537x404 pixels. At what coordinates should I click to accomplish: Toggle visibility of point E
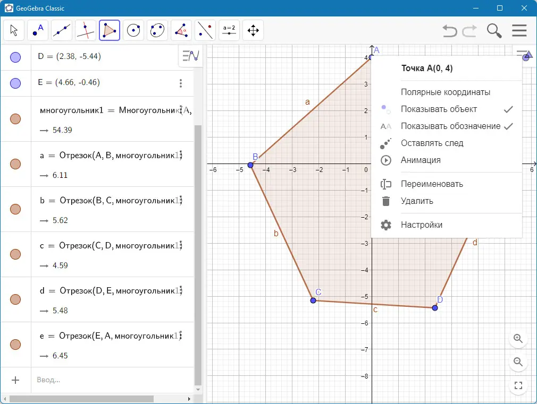(15, 83)
